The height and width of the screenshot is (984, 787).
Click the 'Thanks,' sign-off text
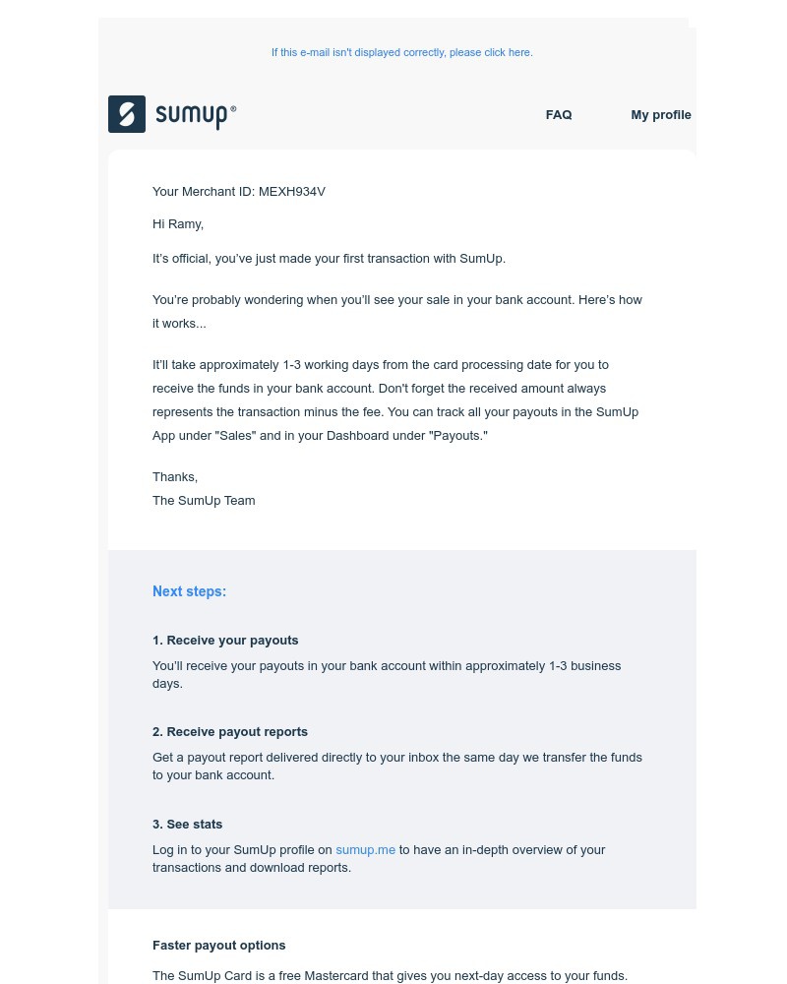[x=175, y=476]
